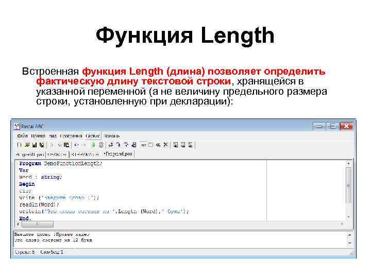371x278 pixels.
Task: Create a new file with the New toolbar icon
Action: pos(20,145)
